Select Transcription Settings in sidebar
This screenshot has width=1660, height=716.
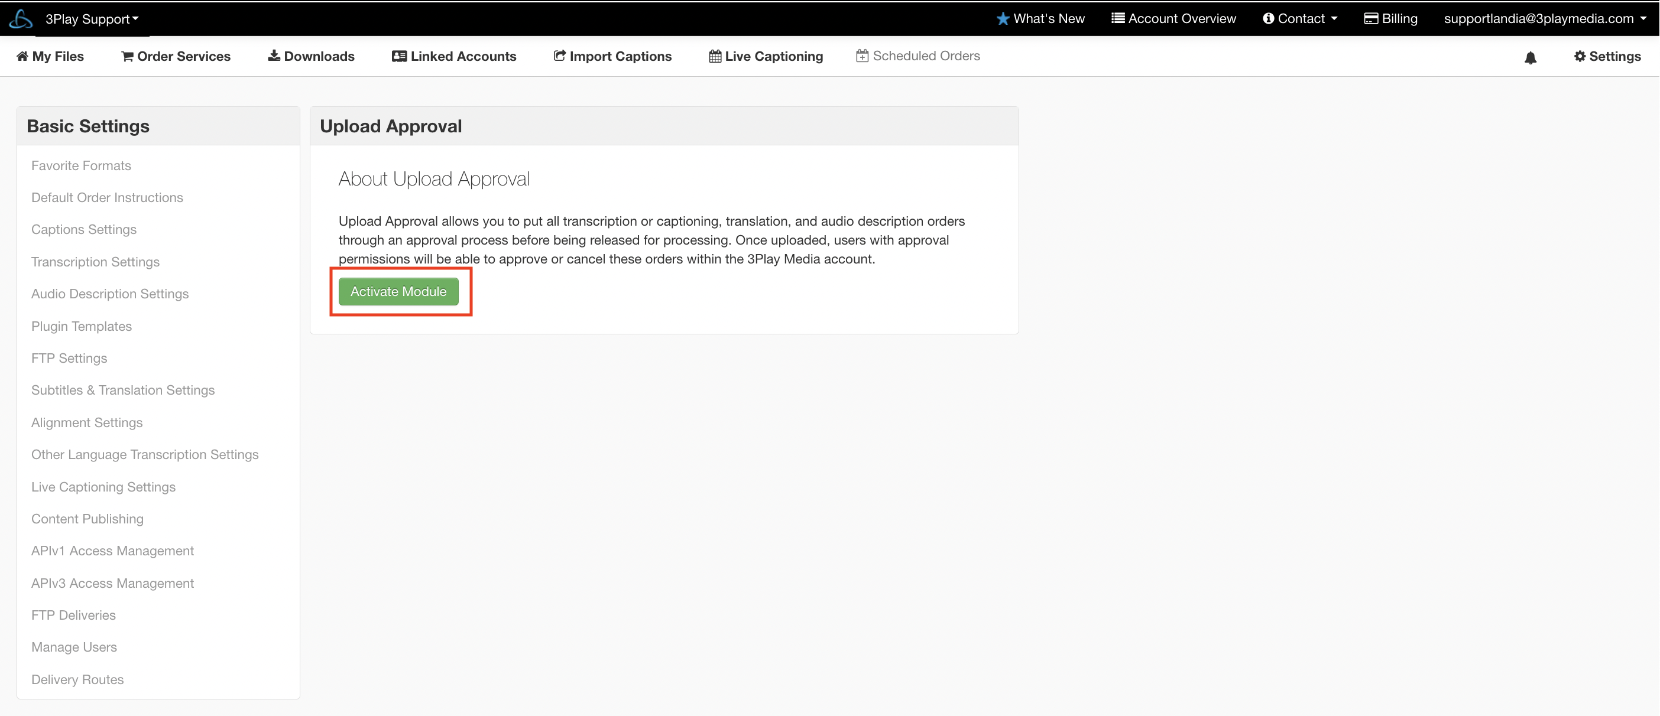point(95,262)
